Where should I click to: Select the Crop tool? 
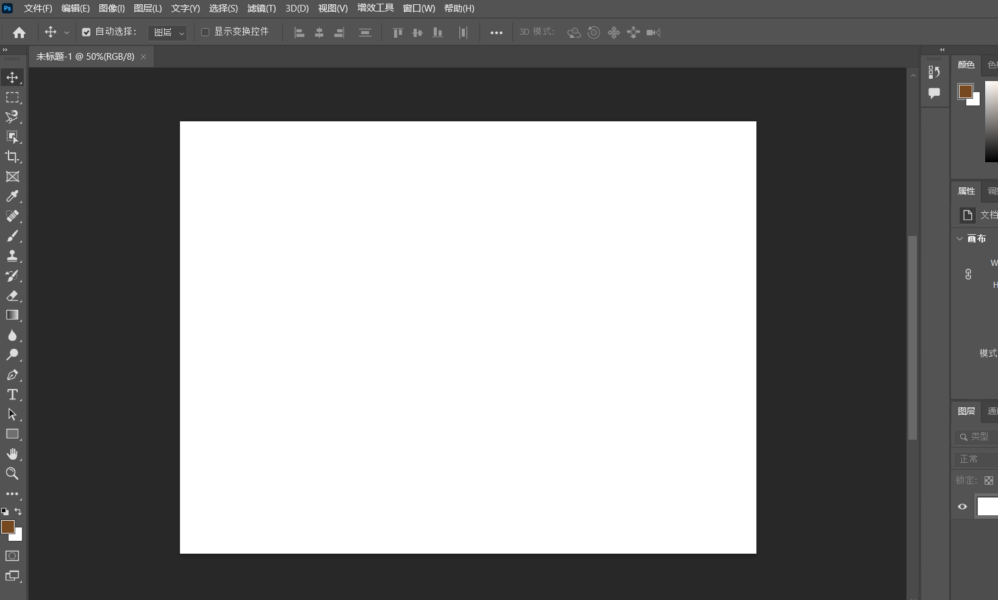[12, 157]
